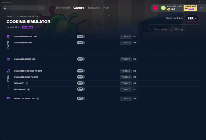Image resolution: width=206 pixels, height=140 pixels.
Task: Click the UNLIMITED COOKING POINTS label
Action: (x=28, y=71)
